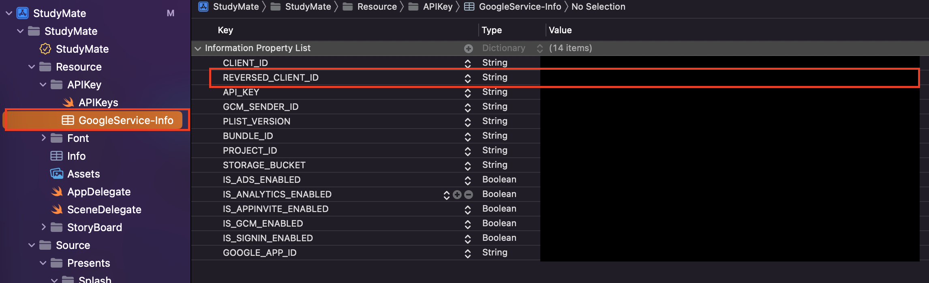
Task: Open key stepper for REVERSED_CLIENT_ID row
Action: (x=468, y=78)
